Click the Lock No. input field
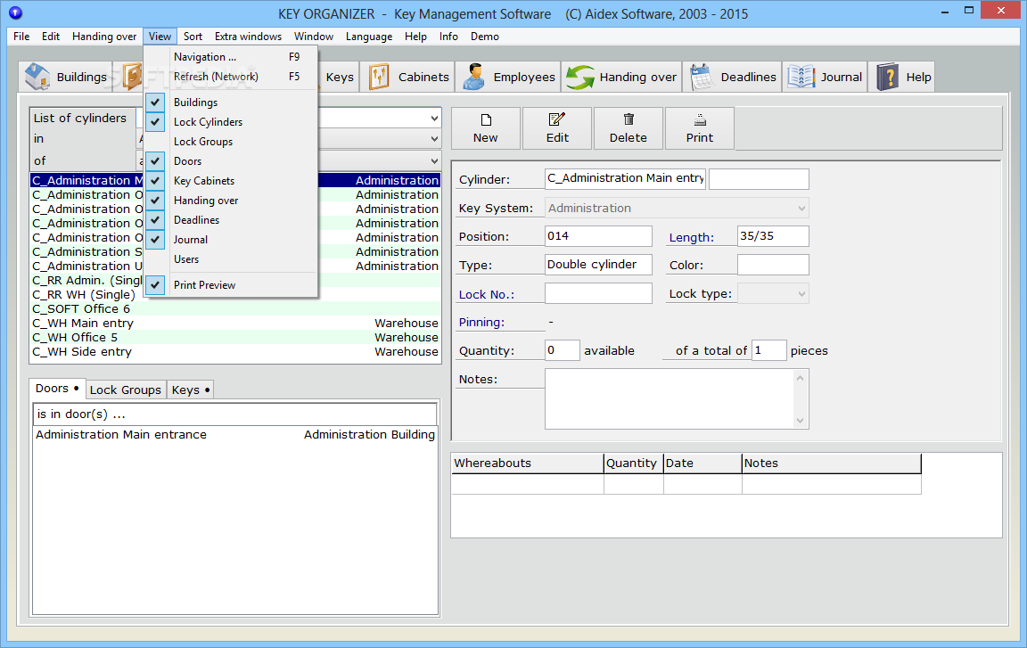Image resolution: width=1027 pixels, height=648 pixels. [598, 293]
